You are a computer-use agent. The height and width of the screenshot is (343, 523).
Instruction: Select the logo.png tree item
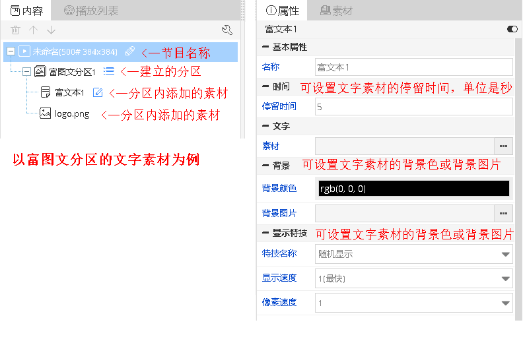(72, 113)
